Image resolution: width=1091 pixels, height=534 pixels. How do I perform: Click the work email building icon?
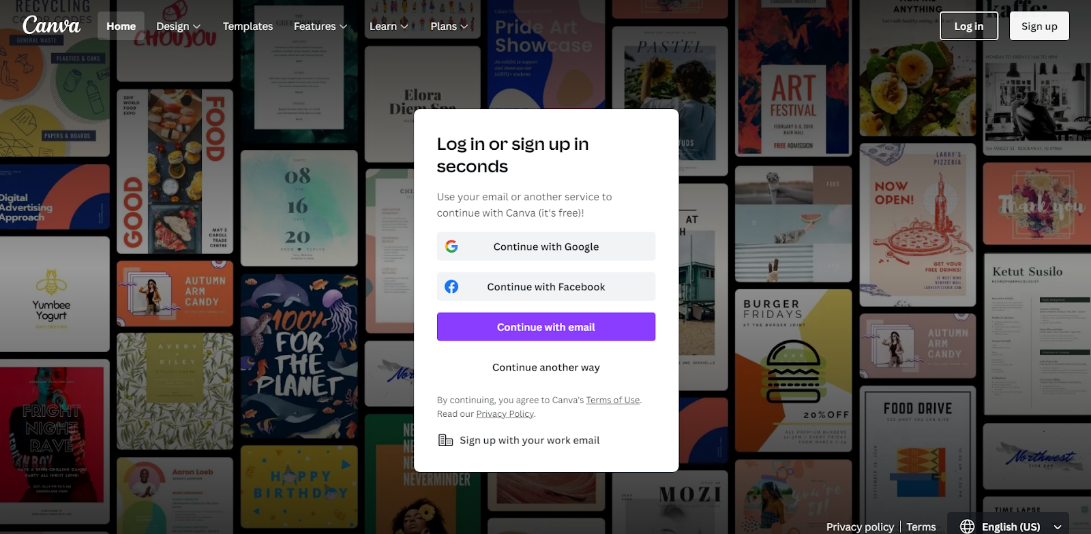pyautogui.click(x=445, y=440)
